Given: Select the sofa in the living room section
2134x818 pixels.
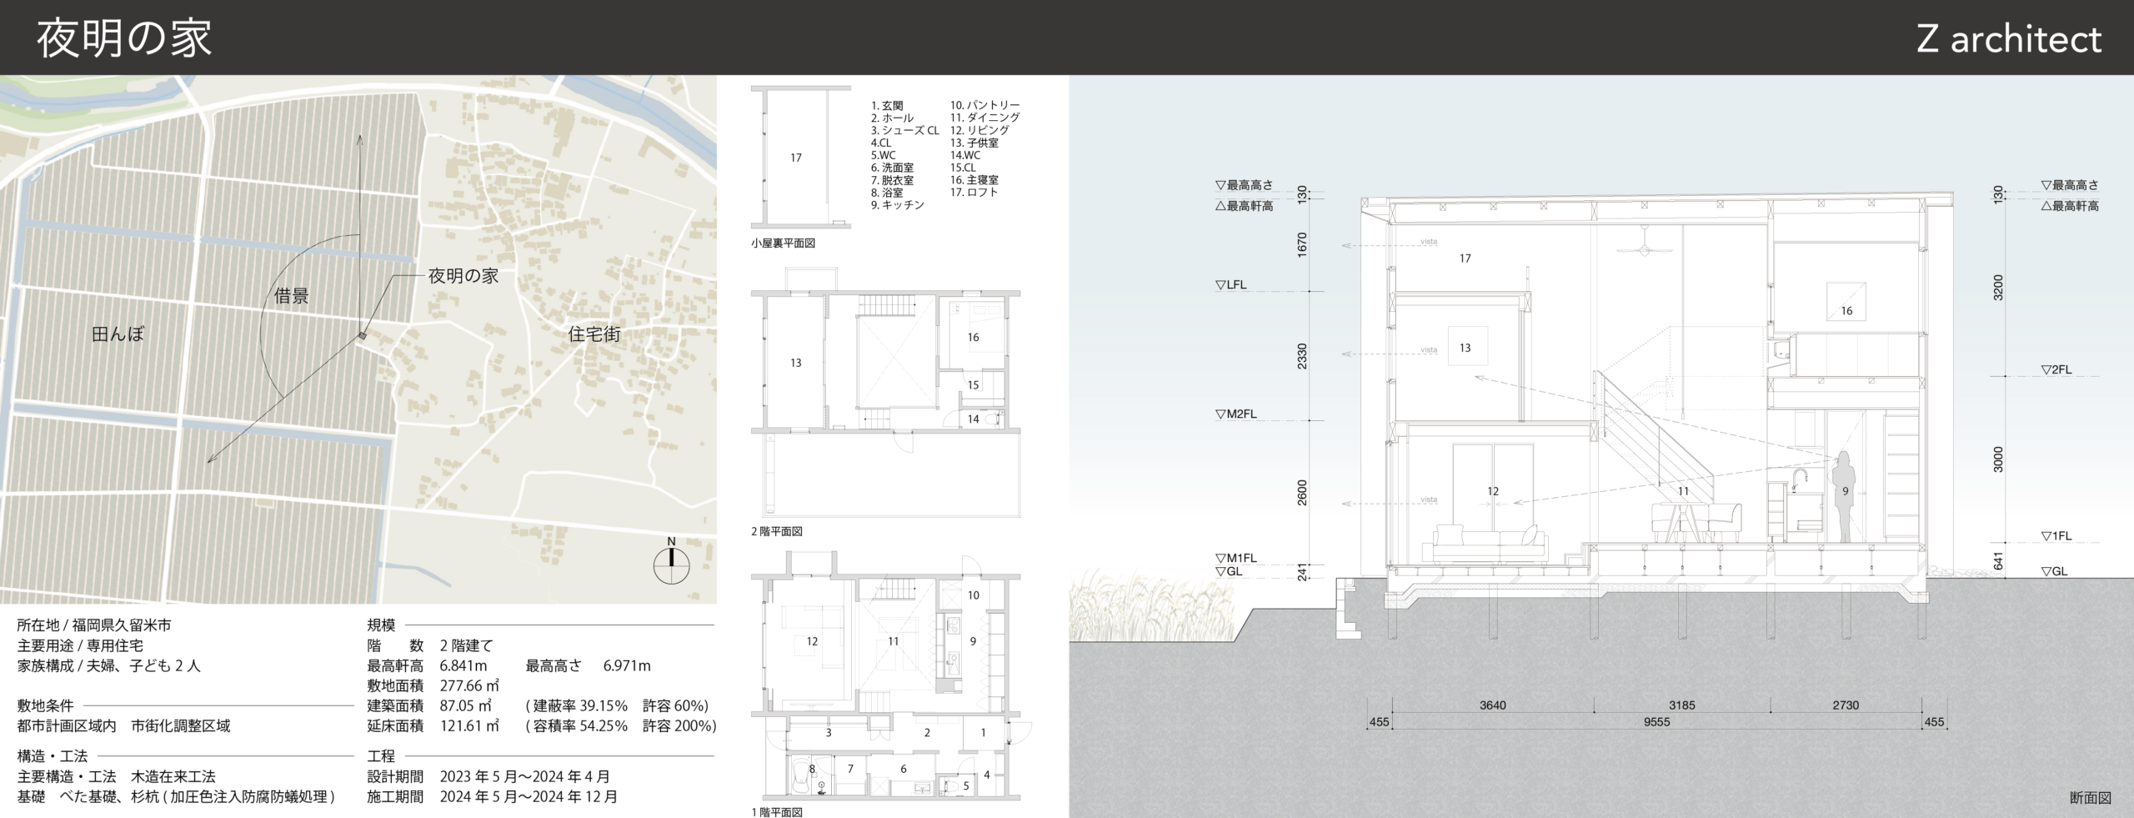Looking at the screenshot, I should click(x=1489, y=544).
